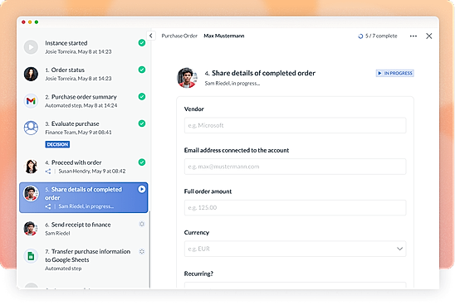This screenshot has width=455, height=305.
Task: Select step 6 Send receipt to finance
Action: pyautogui.click(x=84, y=229)
